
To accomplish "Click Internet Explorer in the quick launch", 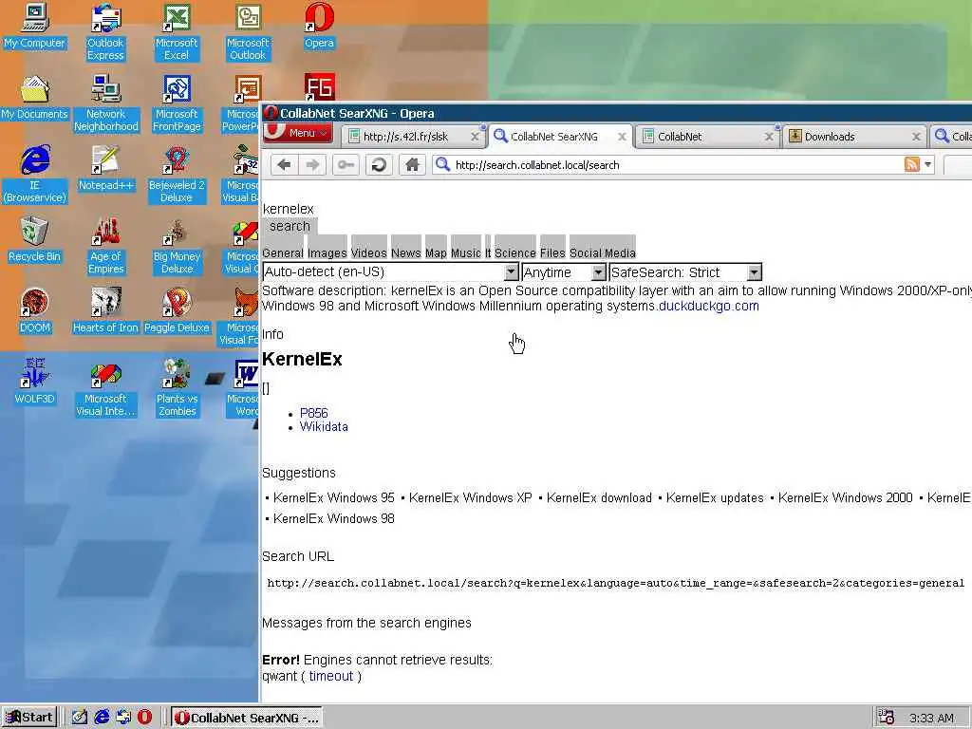I will click(102, 718).
